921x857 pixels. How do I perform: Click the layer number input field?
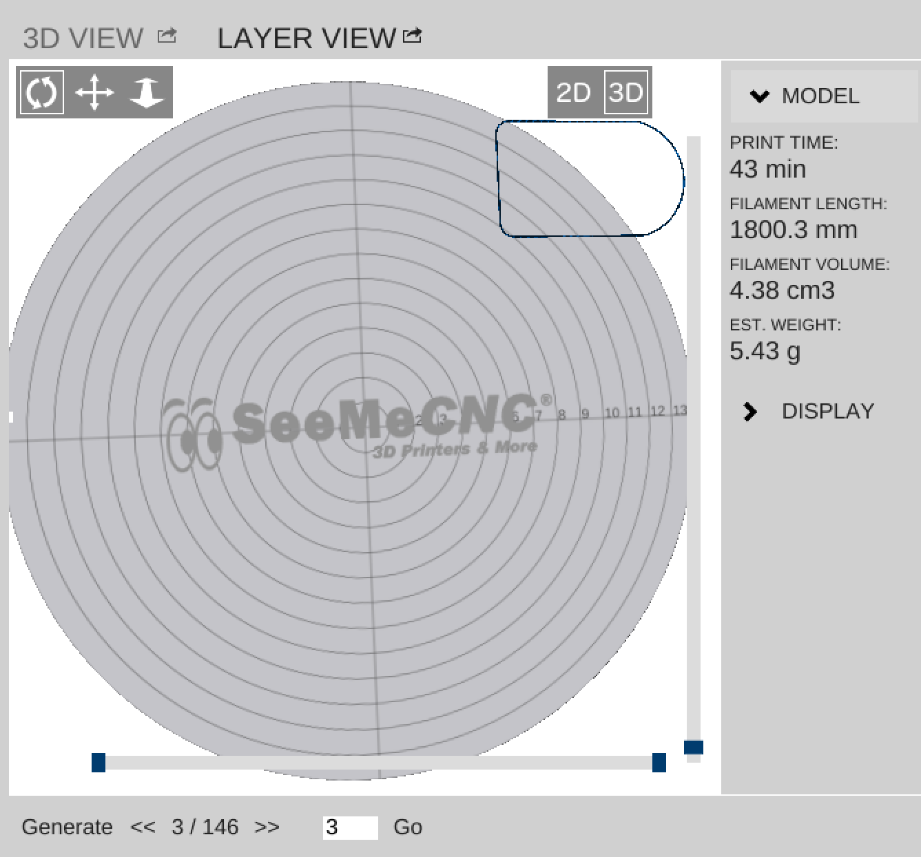[x=350, y=827]
